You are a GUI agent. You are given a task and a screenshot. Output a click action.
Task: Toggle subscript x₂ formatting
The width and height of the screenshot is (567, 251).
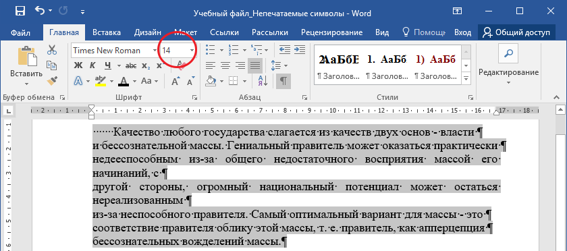146,65
